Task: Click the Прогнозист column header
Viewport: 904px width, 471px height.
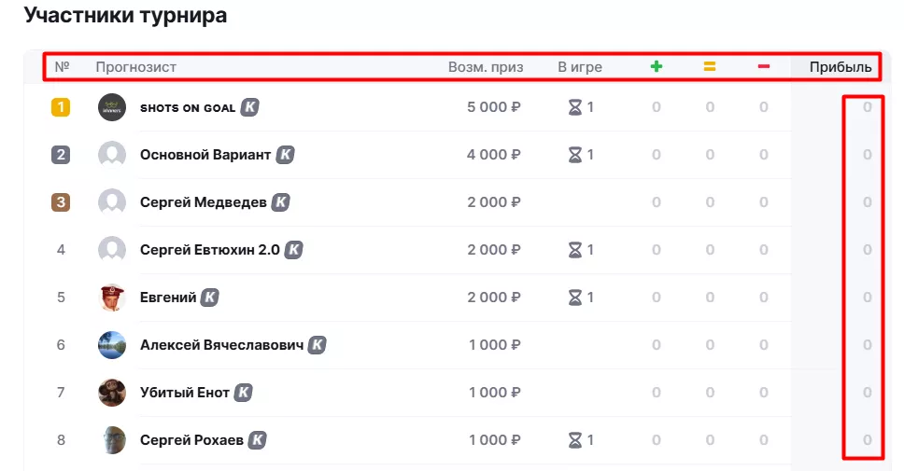Action: 136,67
